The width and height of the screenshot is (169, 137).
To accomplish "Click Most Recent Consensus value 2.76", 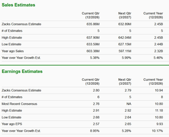I will point(96,104).
